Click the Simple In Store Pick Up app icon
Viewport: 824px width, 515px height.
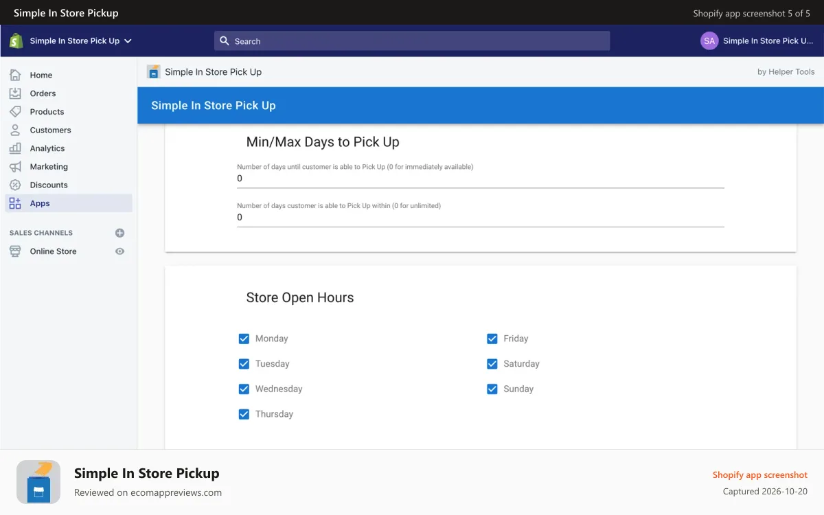(154, 71)
